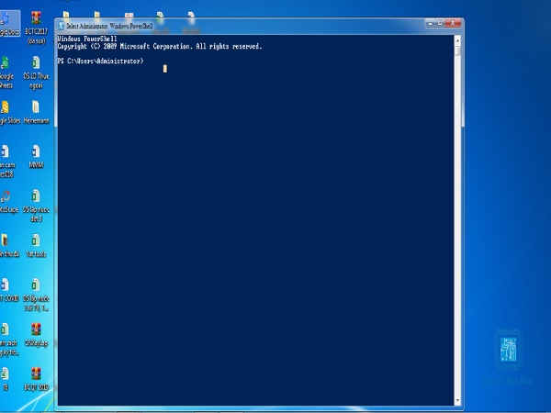
Task: Select the BCTC2017 (da sua) archive icon
Action: click(36, 27)
